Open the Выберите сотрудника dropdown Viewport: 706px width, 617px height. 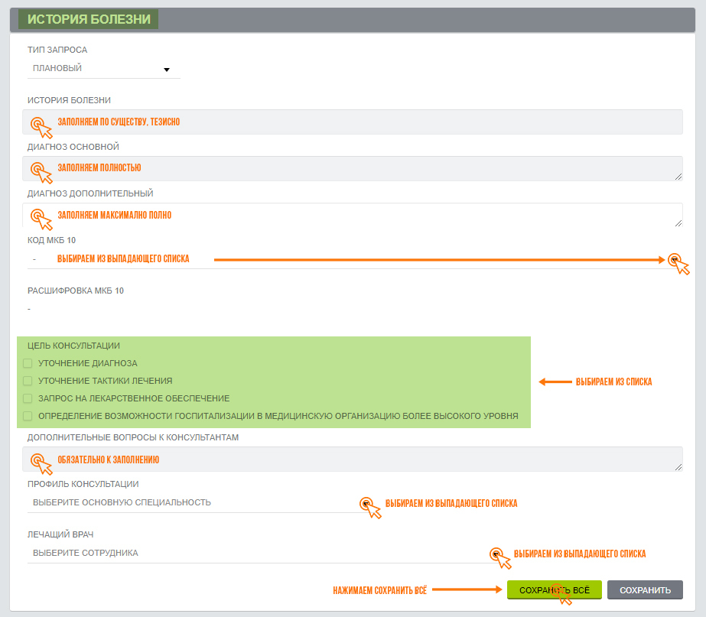pyautogui.click(x=252, y=553)
